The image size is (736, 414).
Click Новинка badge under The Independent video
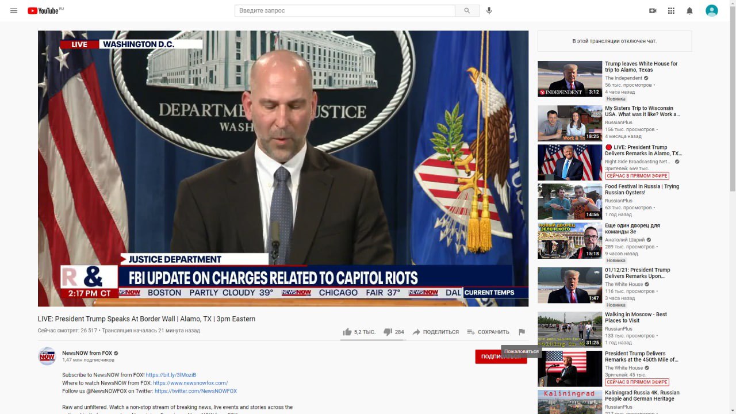[x=616, y=99]
